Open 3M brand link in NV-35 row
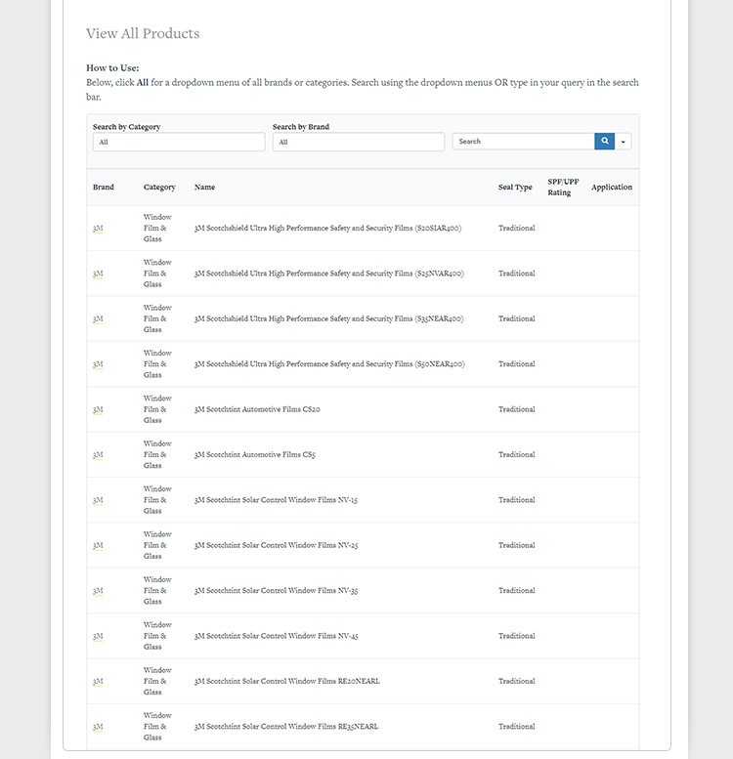733x759 pixels. pos(98,591)
